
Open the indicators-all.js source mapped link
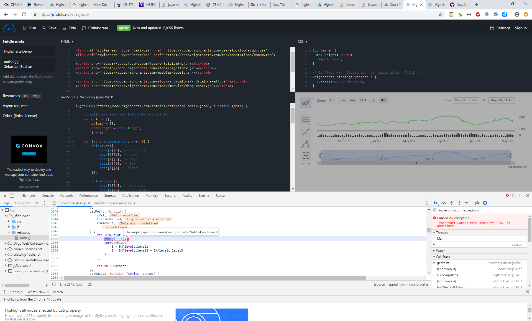point(417,284)
